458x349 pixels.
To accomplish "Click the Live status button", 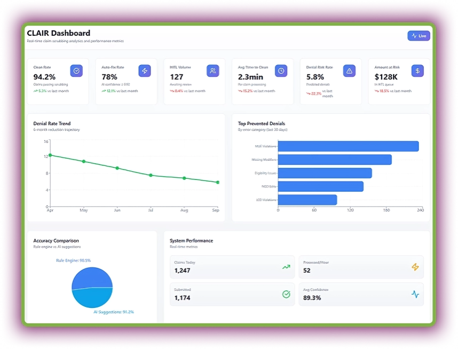I will pyautogui.click(x=418, y=35).
